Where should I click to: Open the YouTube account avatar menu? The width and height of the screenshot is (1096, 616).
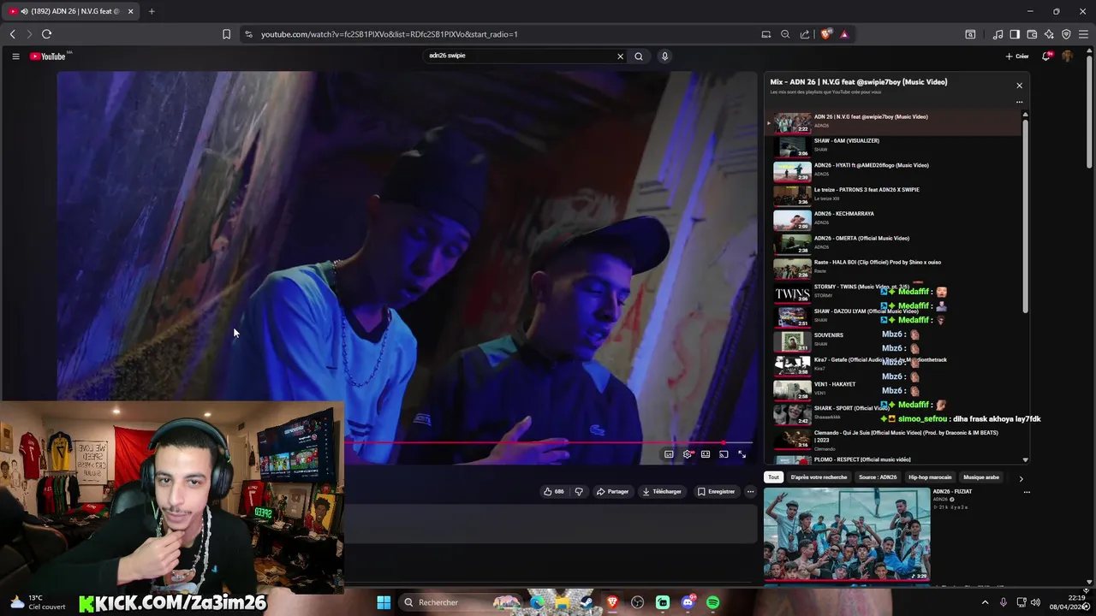tap(1068, 56)
